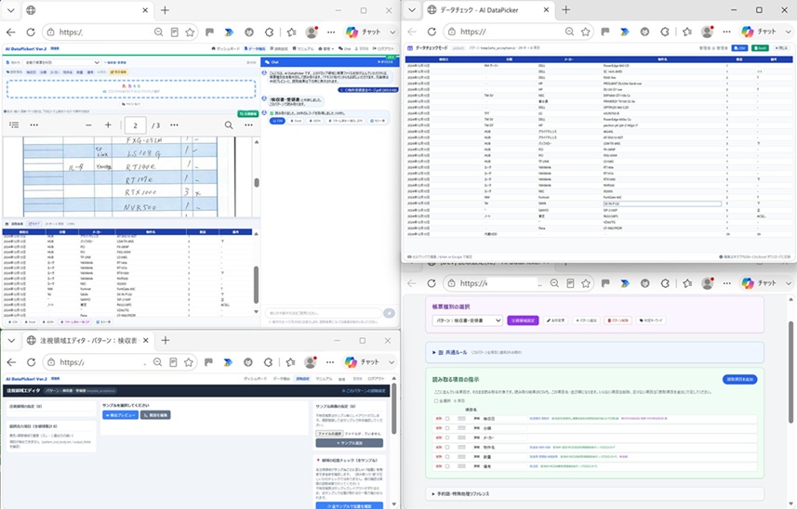
Task: Open 管理 dropdown menu in top-left app navbar
Action: tap(325, 48)
